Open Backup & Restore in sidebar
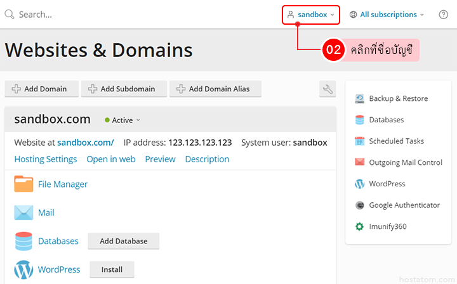Viewport: 457px width, 284px height. (x=398, y=98)
